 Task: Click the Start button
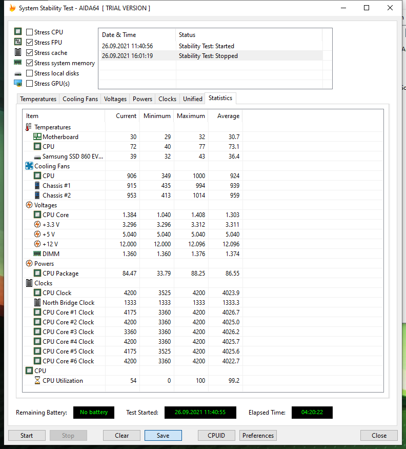[x=27, y=435]
